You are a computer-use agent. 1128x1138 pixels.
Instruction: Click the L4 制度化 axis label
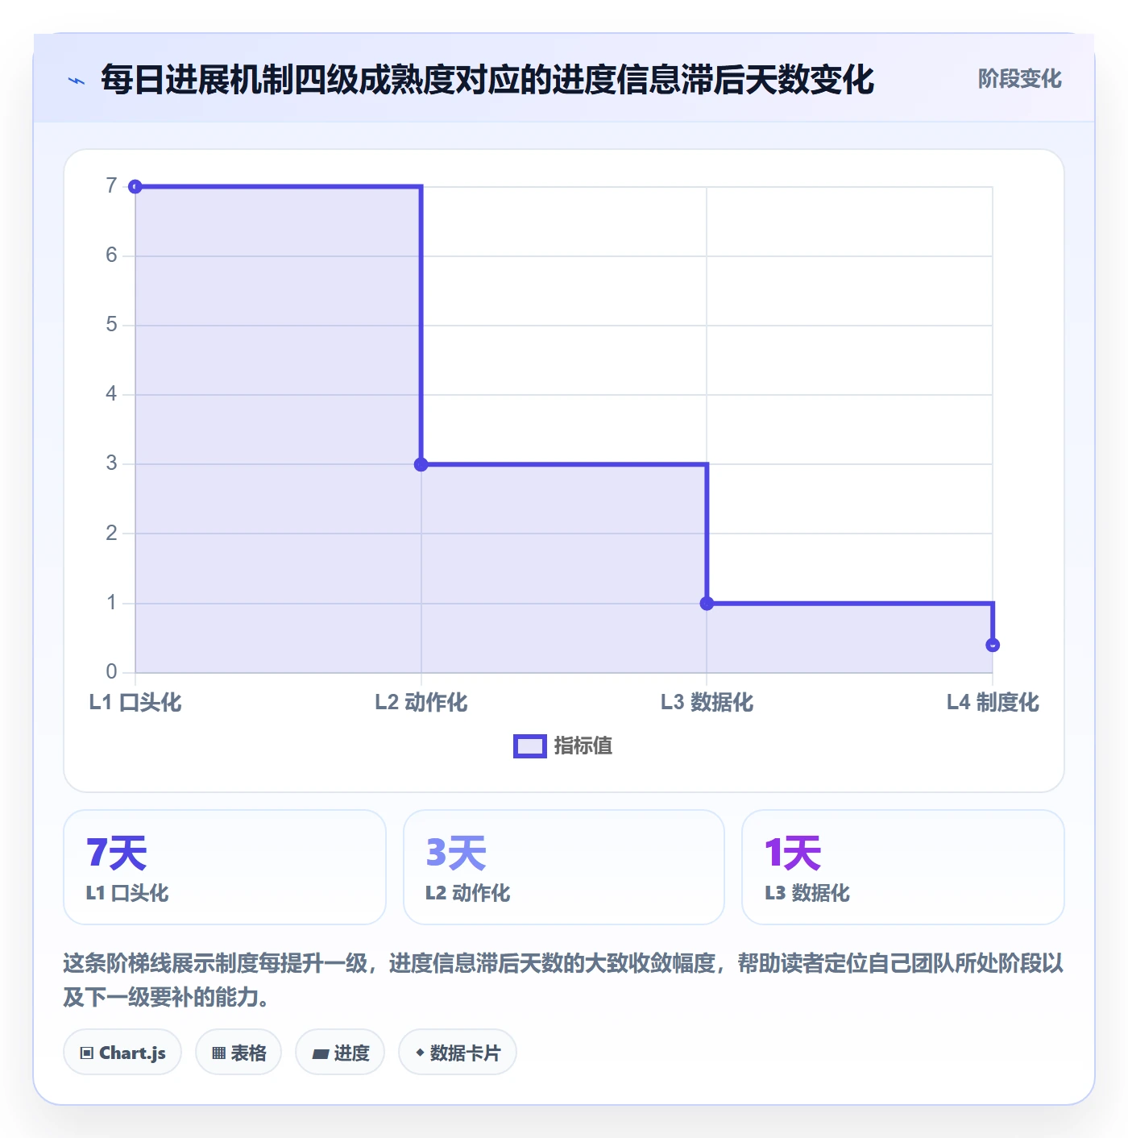point(993,703)
